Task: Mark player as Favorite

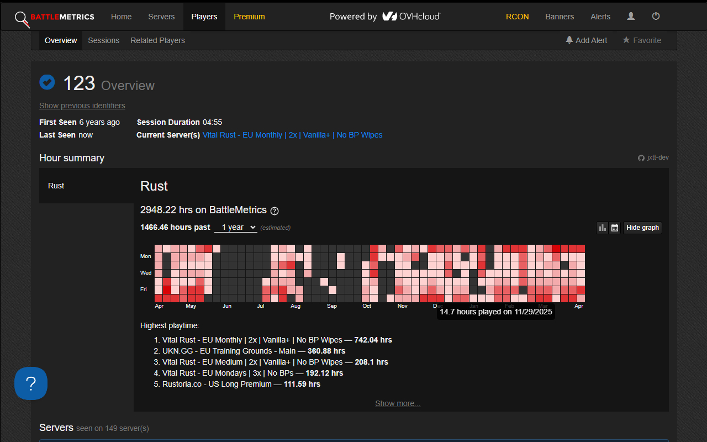Action: (x=642, y=40)
